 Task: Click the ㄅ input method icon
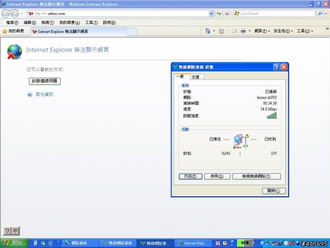7,231
